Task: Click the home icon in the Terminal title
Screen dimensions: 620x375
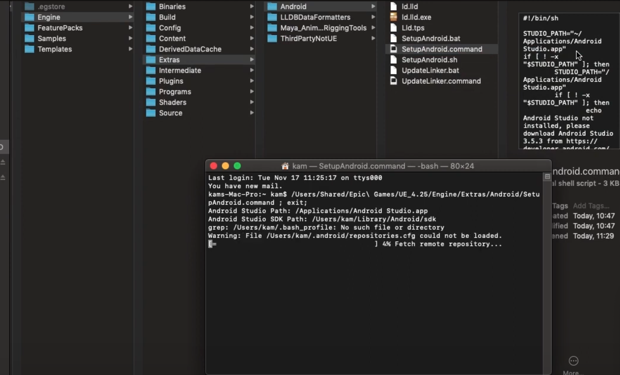Action: pos(285,166)
